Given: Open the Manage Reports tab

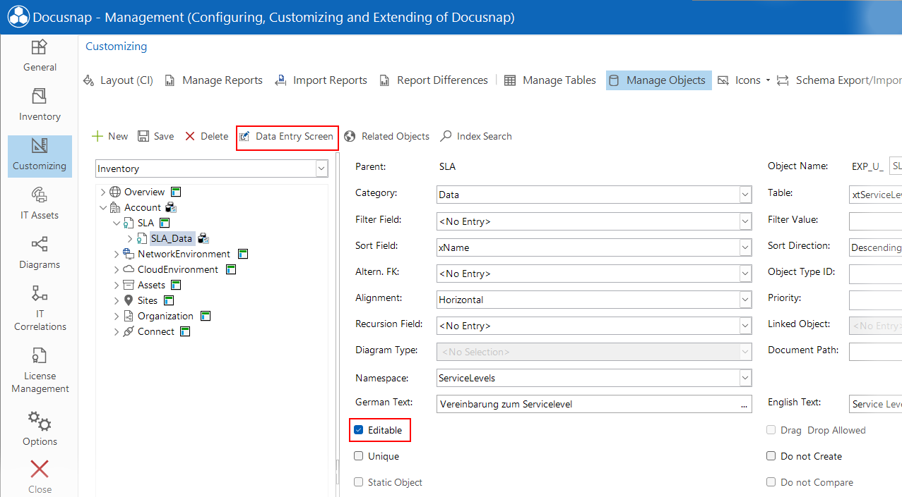Looking at the screenshot, I should tap(214, 80).
